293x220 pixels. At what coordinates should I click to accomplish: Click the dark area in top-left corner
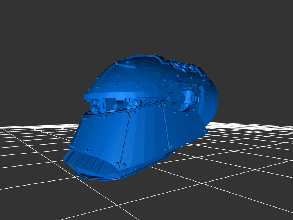15,15
